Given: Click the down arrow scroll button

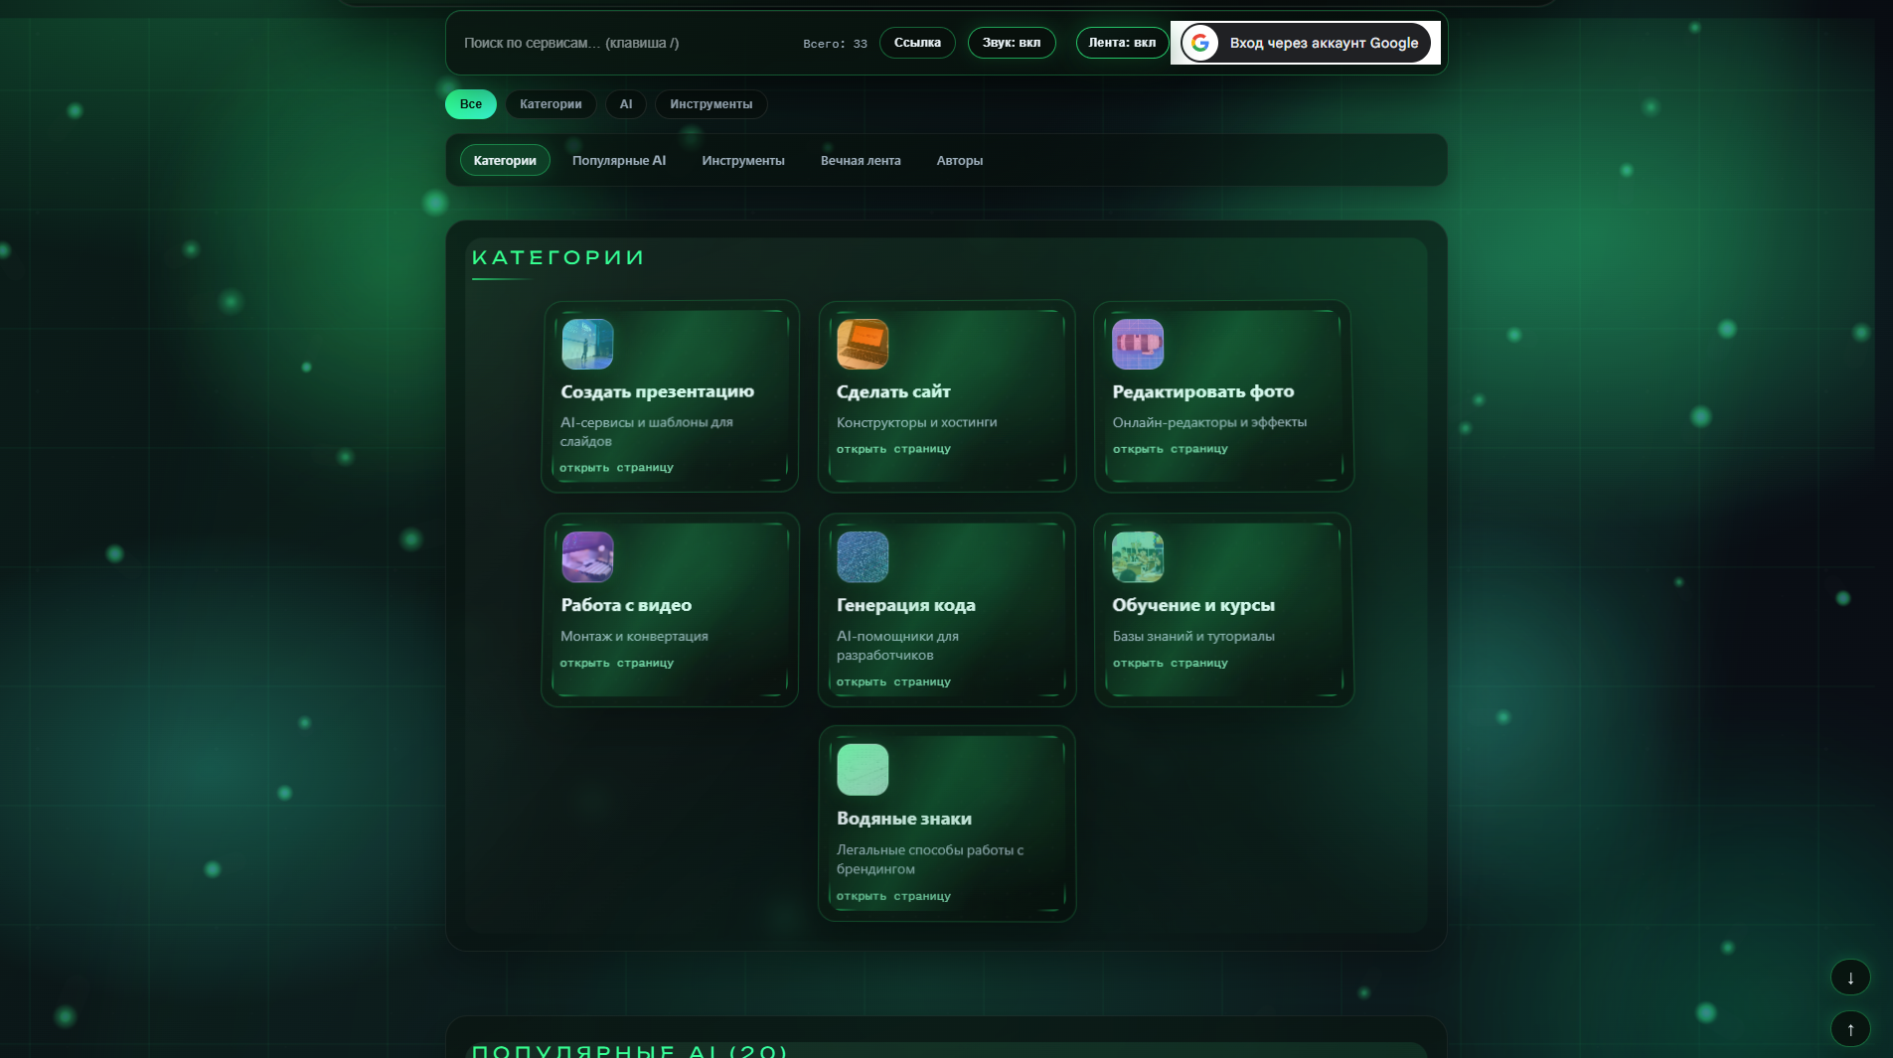Looking at the screenshot, I should click(x=1849, y=977).
